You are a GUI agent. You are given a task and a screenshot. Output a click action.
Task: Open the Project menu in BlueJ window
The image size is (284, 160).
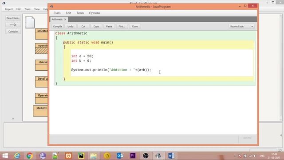point(9,9)
